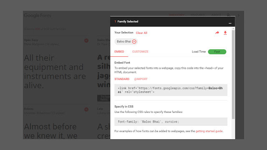The image size is (267, 150).
Task: Choose the STANDARD embed option
Action: (122, 79)
